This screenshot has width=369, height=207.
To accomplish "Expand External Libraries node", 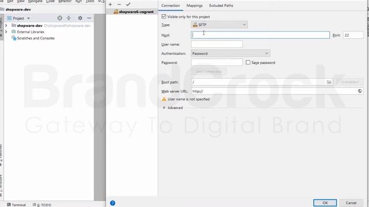I will pyautogui.click(x=6, y=32).
